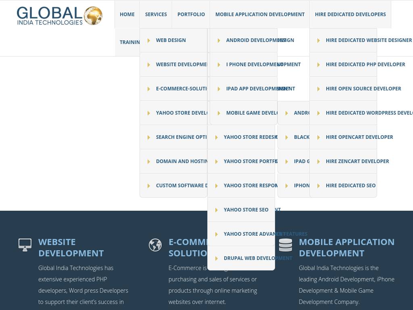
Task: Open Hire Open Source Developer link
Action: 363,89
